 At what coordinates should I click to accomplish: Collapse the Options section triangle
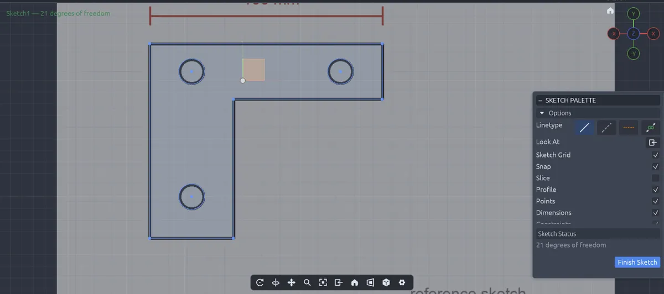(x=542, y=113)
